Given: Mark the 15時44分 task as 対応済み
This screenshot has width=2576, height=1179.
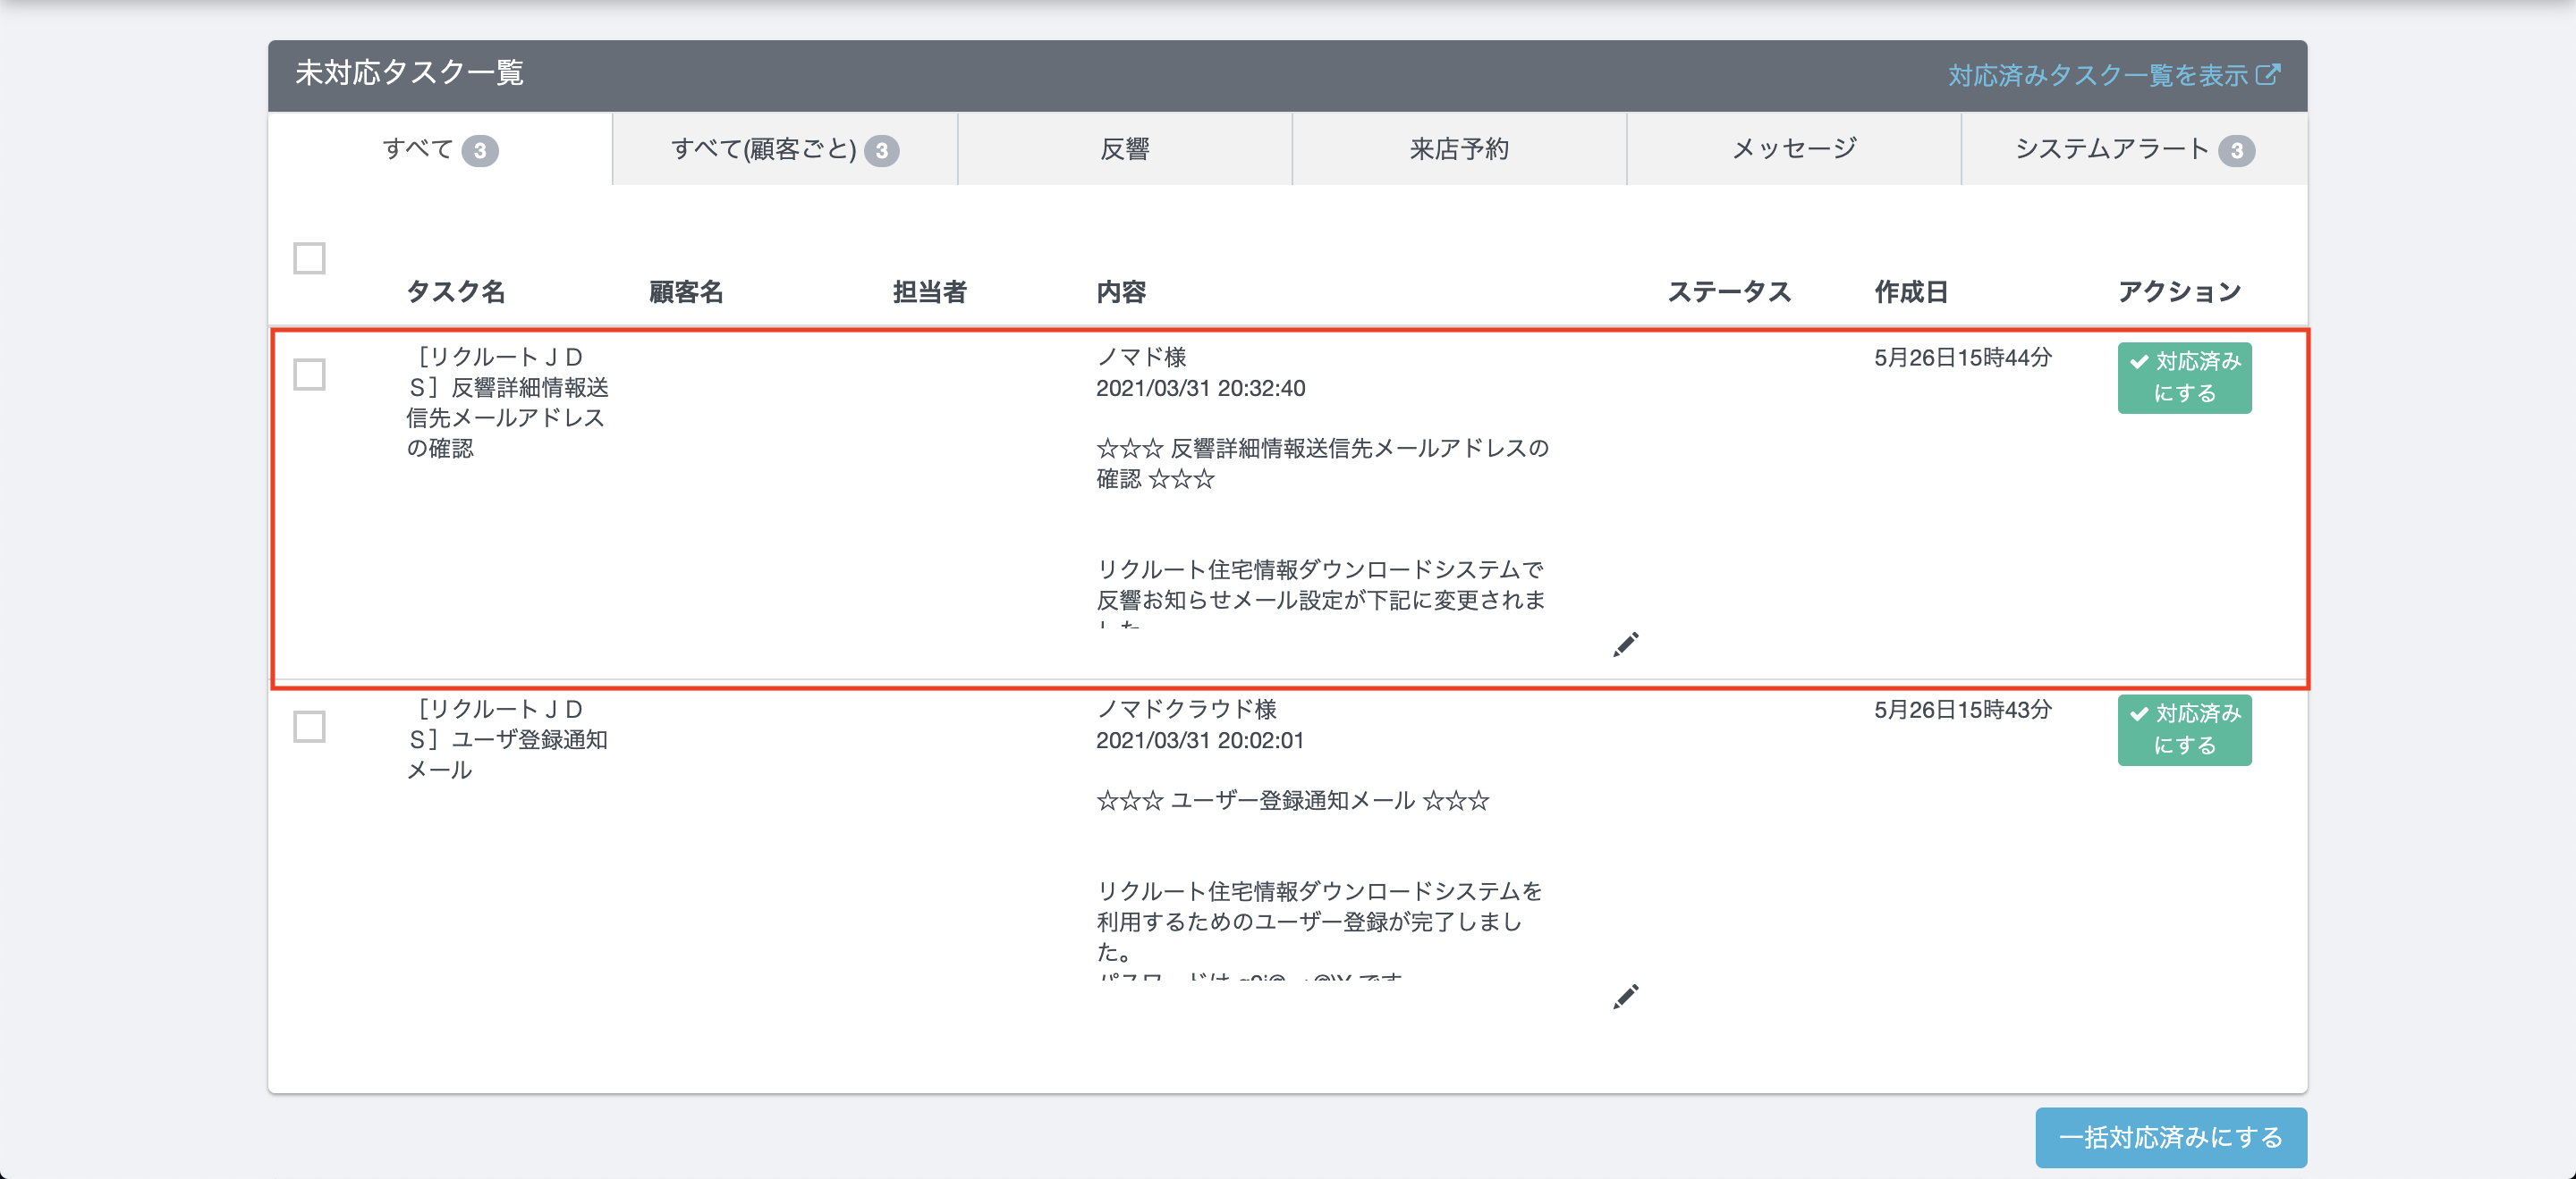Looking at the screenshot, I should pos(2184,378).
